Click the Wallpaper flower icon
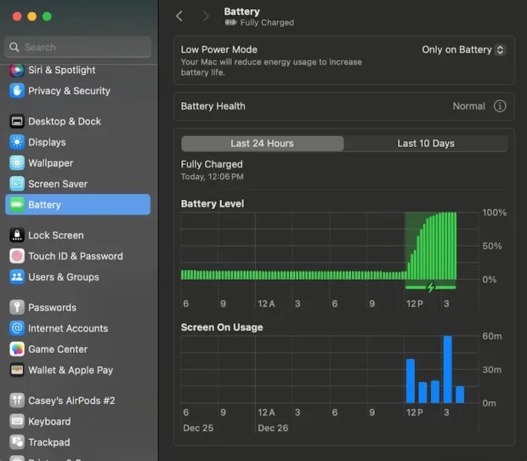Screen dimensions: 527x461 tap(17, 163)
